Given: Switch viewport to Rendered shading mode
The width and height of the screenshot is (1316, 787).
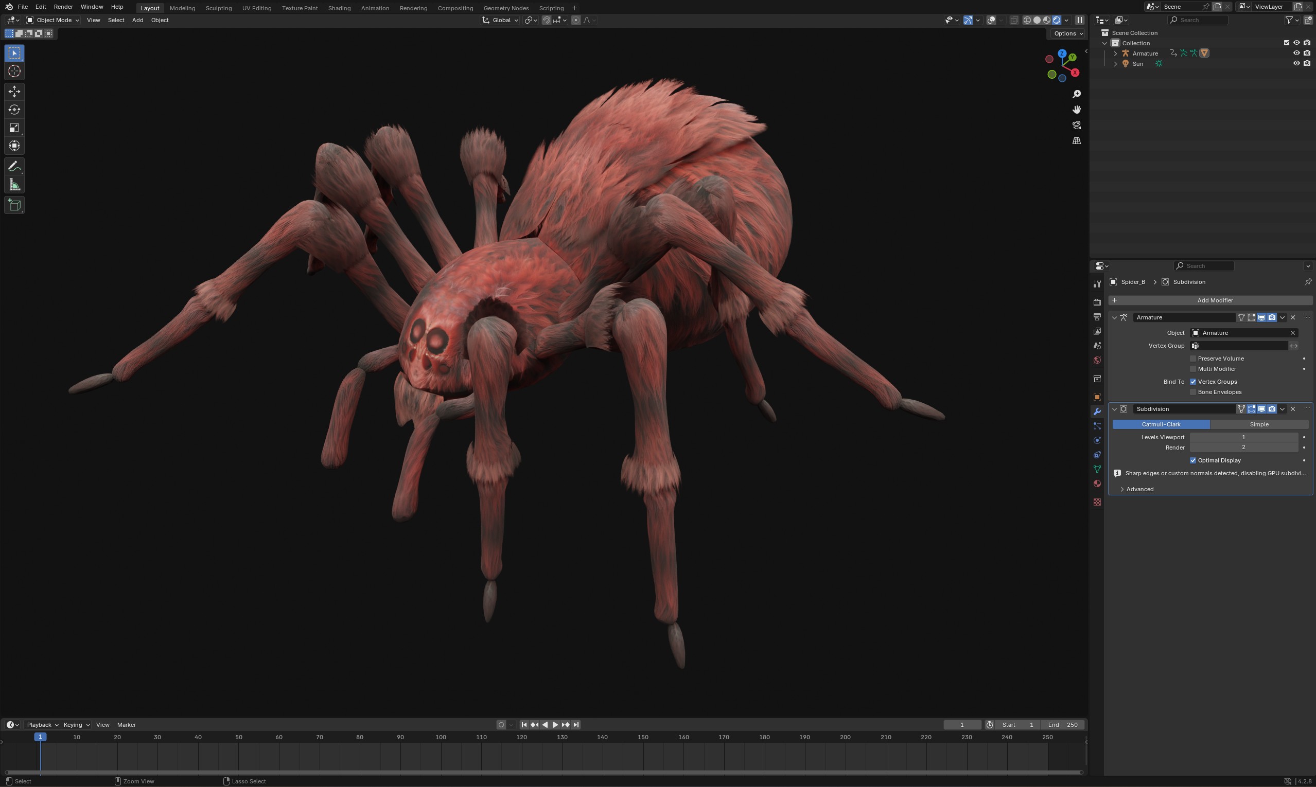Looking at the screenshot, I should 1058,20.
